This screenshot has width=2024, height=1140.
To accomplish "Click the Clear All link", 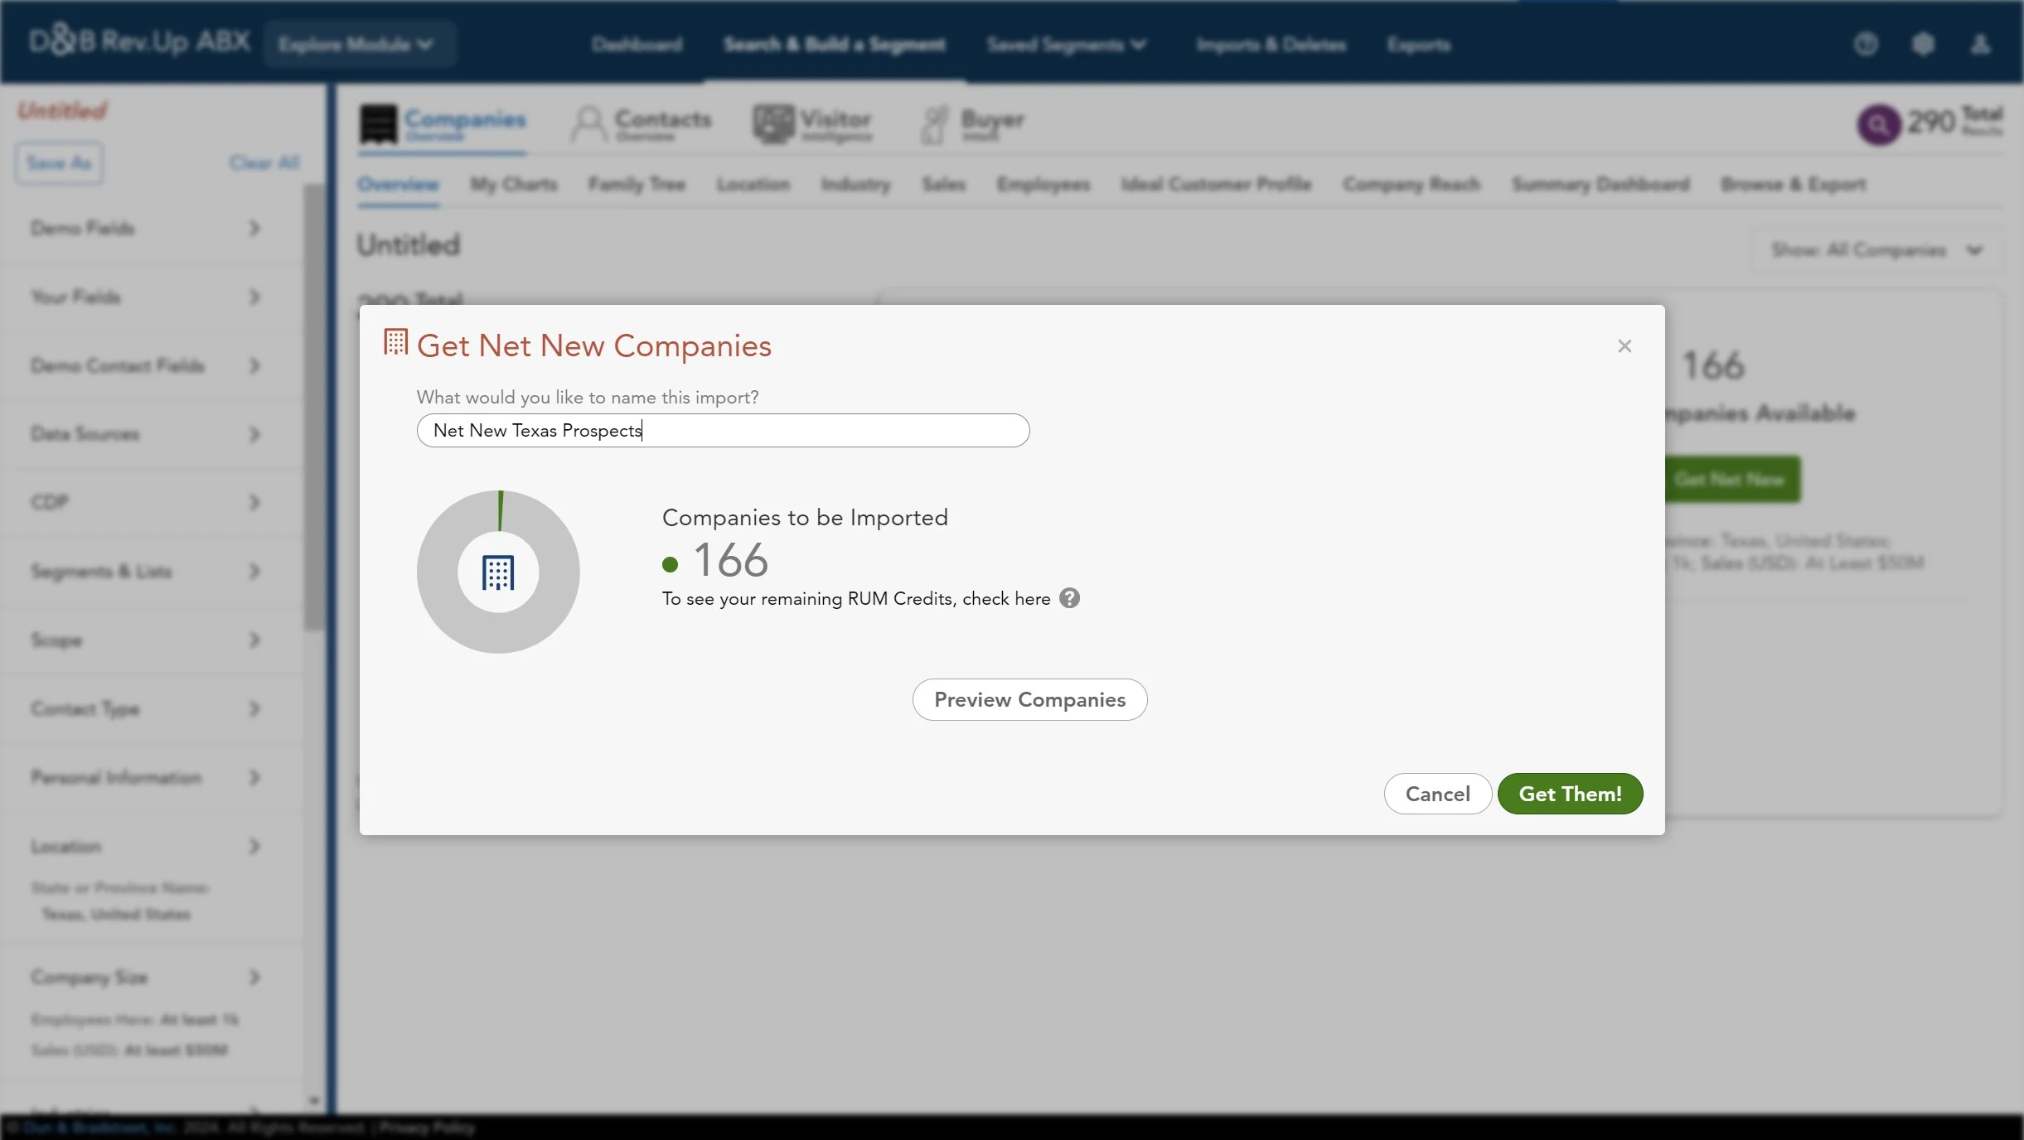I will [264, 163].
